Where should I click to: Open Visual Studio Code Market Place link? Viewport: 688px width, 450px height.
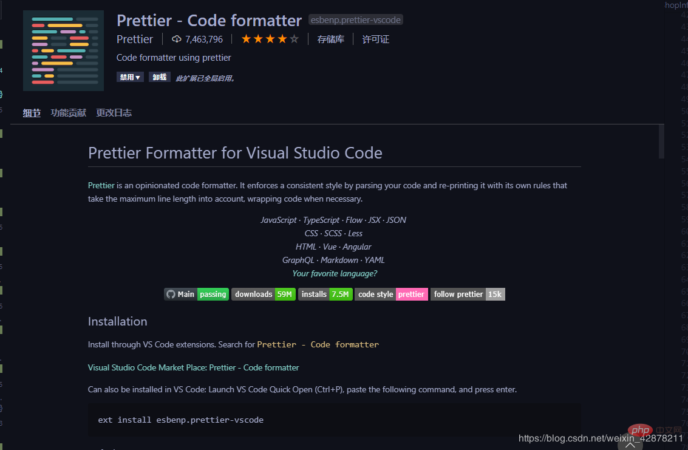coord(193,367)
